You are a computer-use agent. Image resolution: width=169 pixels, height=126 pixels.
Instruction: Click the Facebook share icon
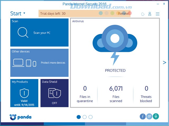(x=143, y=116)
